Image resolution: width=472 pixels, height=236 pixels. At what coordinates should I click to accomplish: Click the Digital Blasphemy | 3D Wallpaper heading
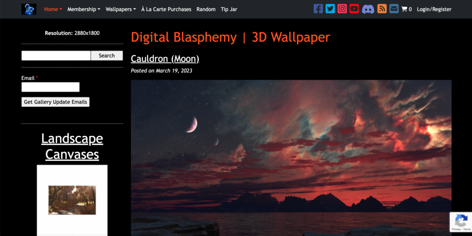point(230,38)
